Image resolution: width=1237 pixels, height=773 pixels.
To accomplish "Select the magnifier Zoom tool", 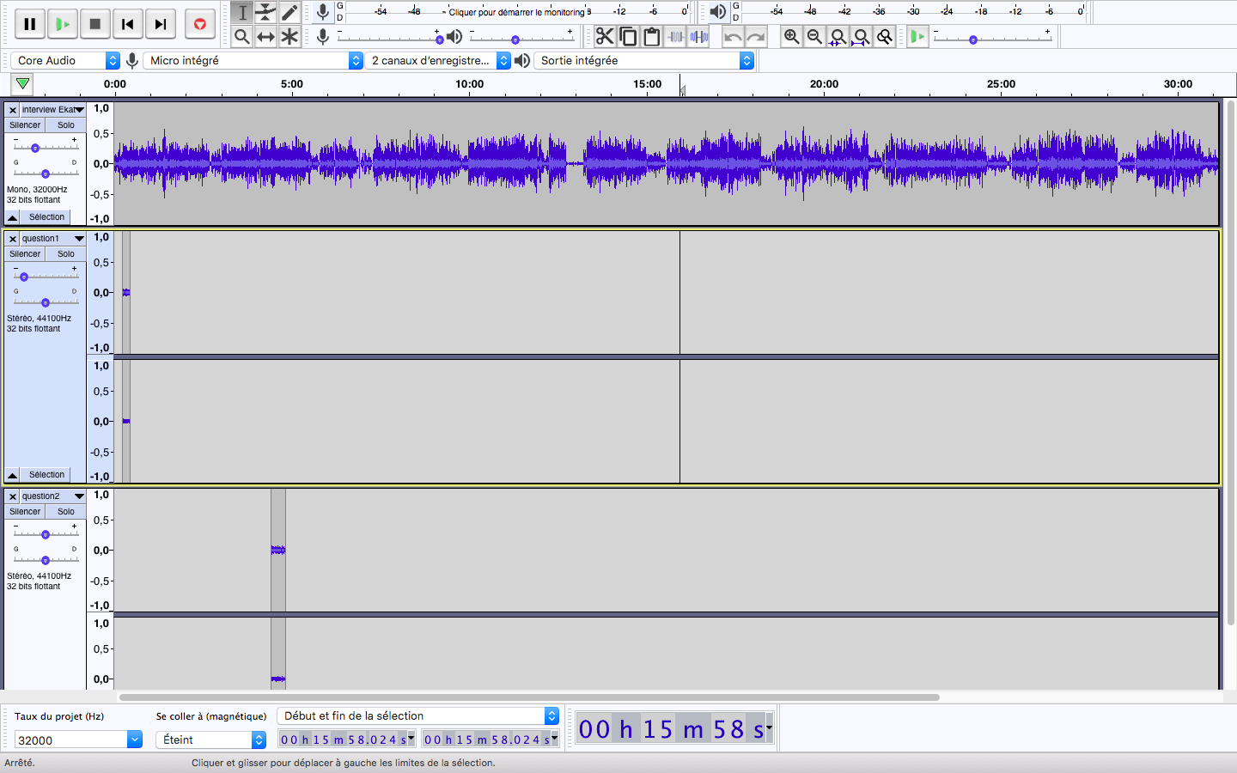I will (242, 36).
